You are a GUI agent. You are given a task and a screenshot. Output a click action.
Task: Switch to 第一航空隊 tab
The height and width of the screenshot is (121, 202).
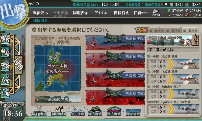click(x=156, y=31)
